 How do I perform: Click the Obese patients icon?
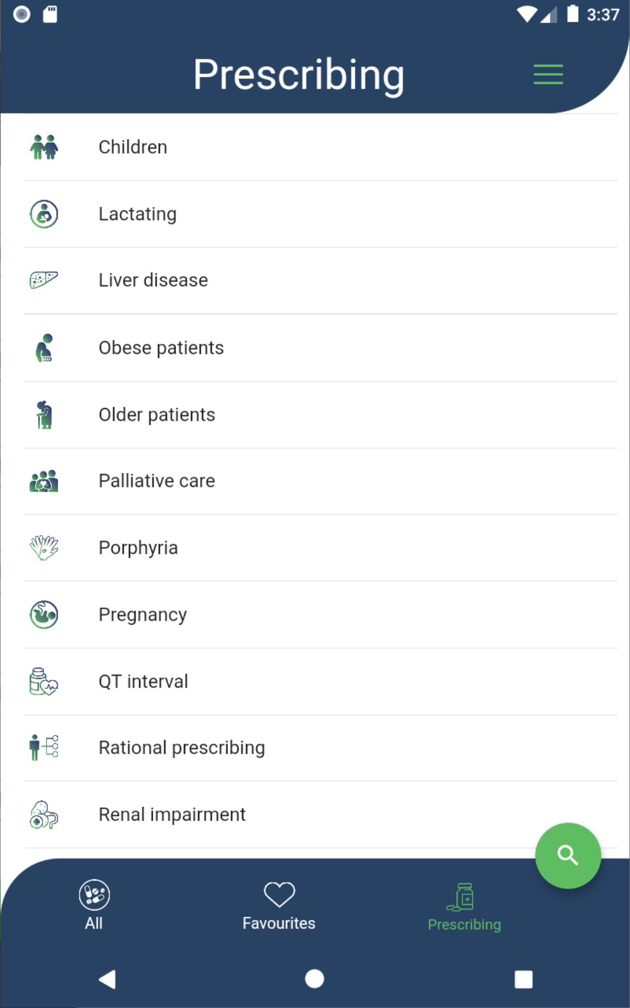click(x=44, y=348)
